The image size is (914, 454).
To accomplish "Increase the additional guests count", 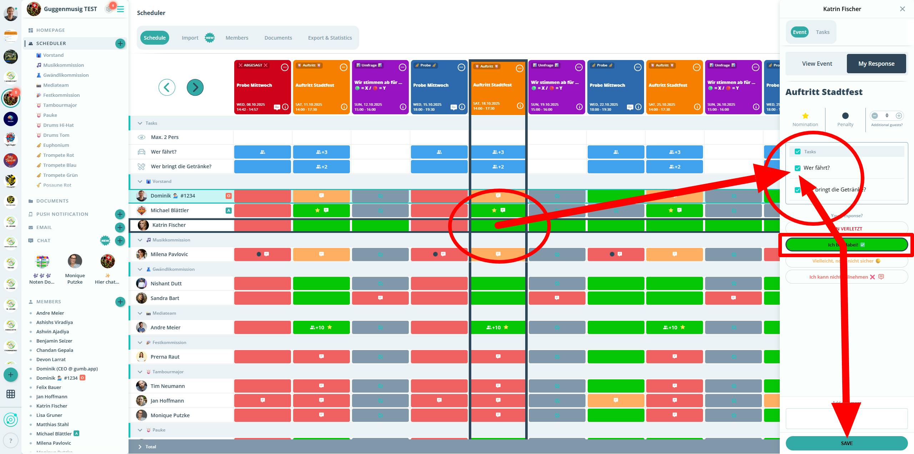I will click(899, 116).
